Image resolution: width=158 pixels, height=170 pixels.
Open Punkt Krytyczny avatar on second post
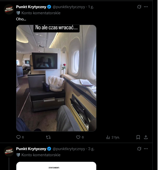coord(9,151)
